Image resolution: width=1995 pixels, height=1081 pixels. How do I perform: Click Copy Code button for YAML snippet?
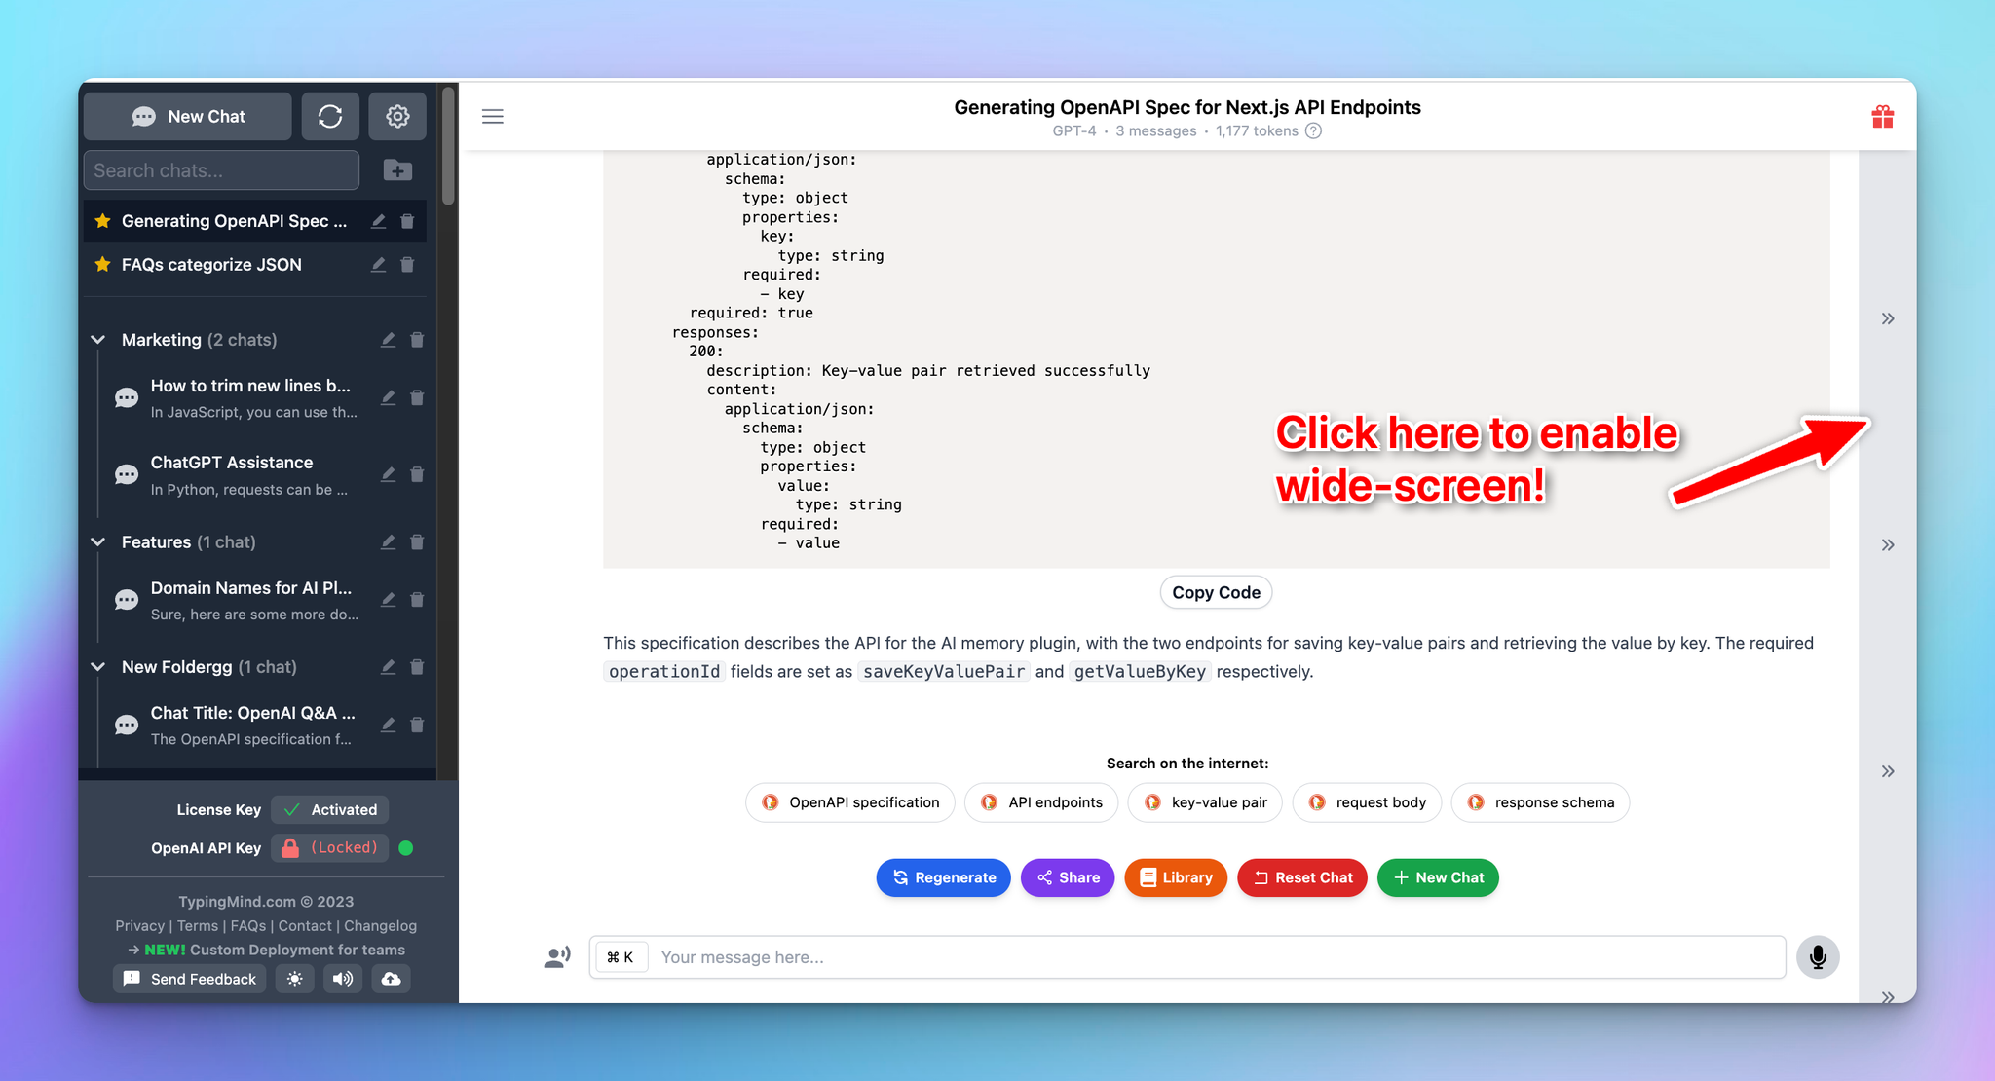coord(1214,591)
